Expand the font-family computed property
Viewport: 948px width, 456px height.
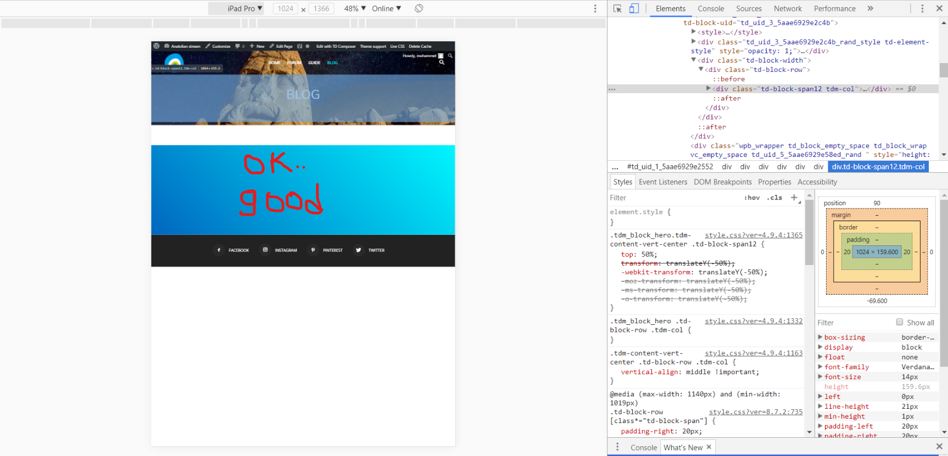[x=820, y=367]
